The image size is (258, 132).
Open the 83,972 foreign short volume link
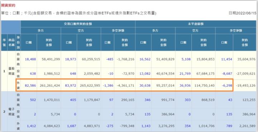(x=71, y=86)
